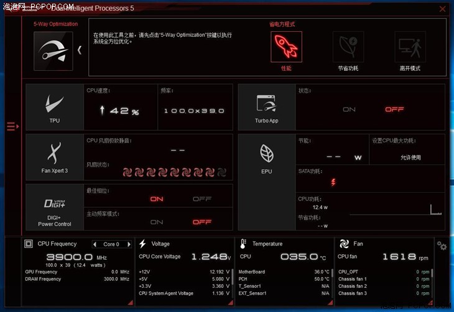Collapse the 5-Way Optimization chevron arrow
Viewport: 454px width, 312px height.
coord(80,50)
